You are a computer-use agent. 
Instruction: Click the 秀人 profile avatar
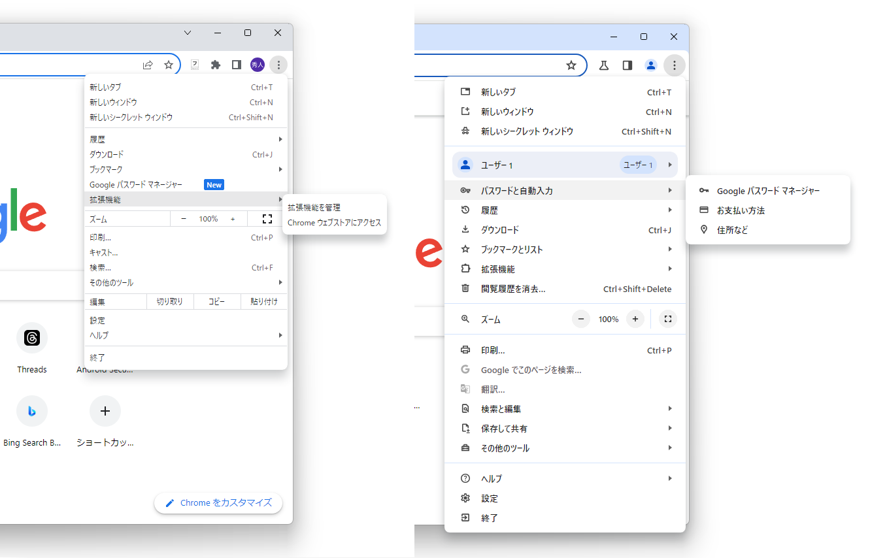click(x=257, y=65)
